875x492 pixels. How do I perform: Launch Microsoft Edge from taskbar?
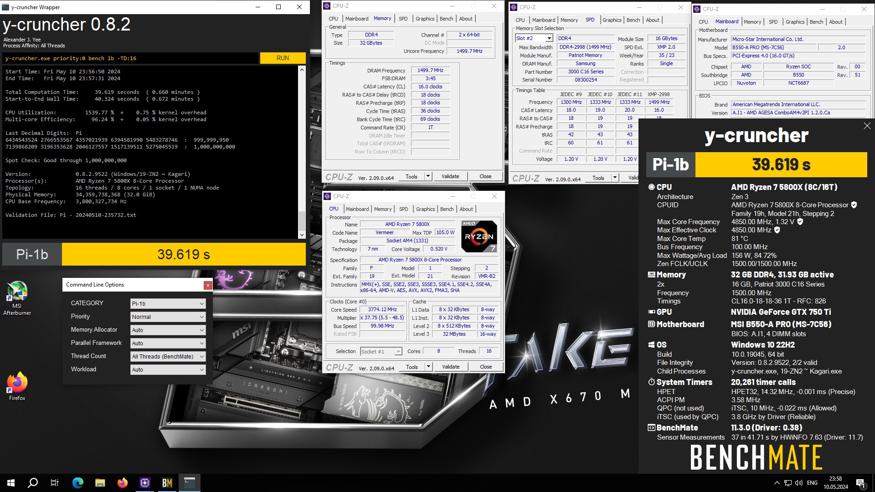78,483
